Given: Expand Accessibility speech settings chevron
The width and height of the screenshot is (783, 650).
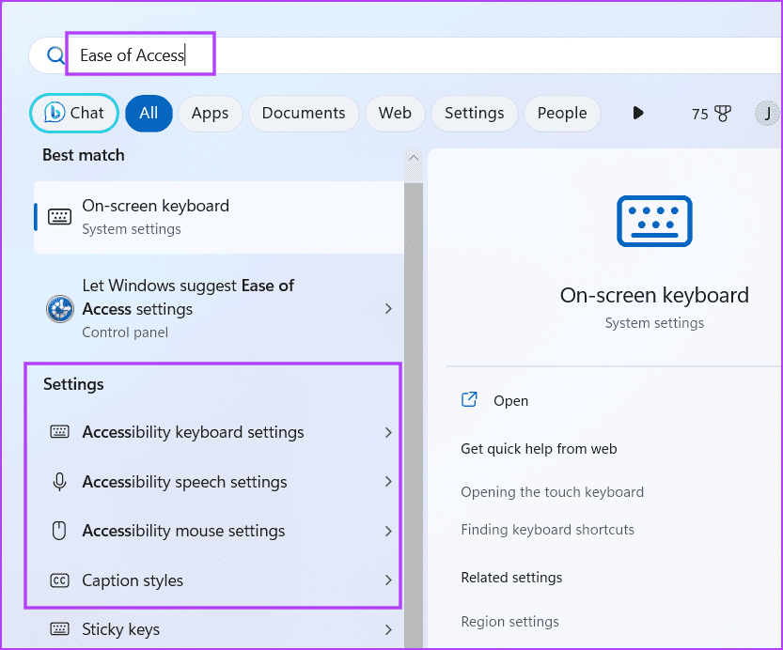Looking at the screenshot, I should coord(388,481).
